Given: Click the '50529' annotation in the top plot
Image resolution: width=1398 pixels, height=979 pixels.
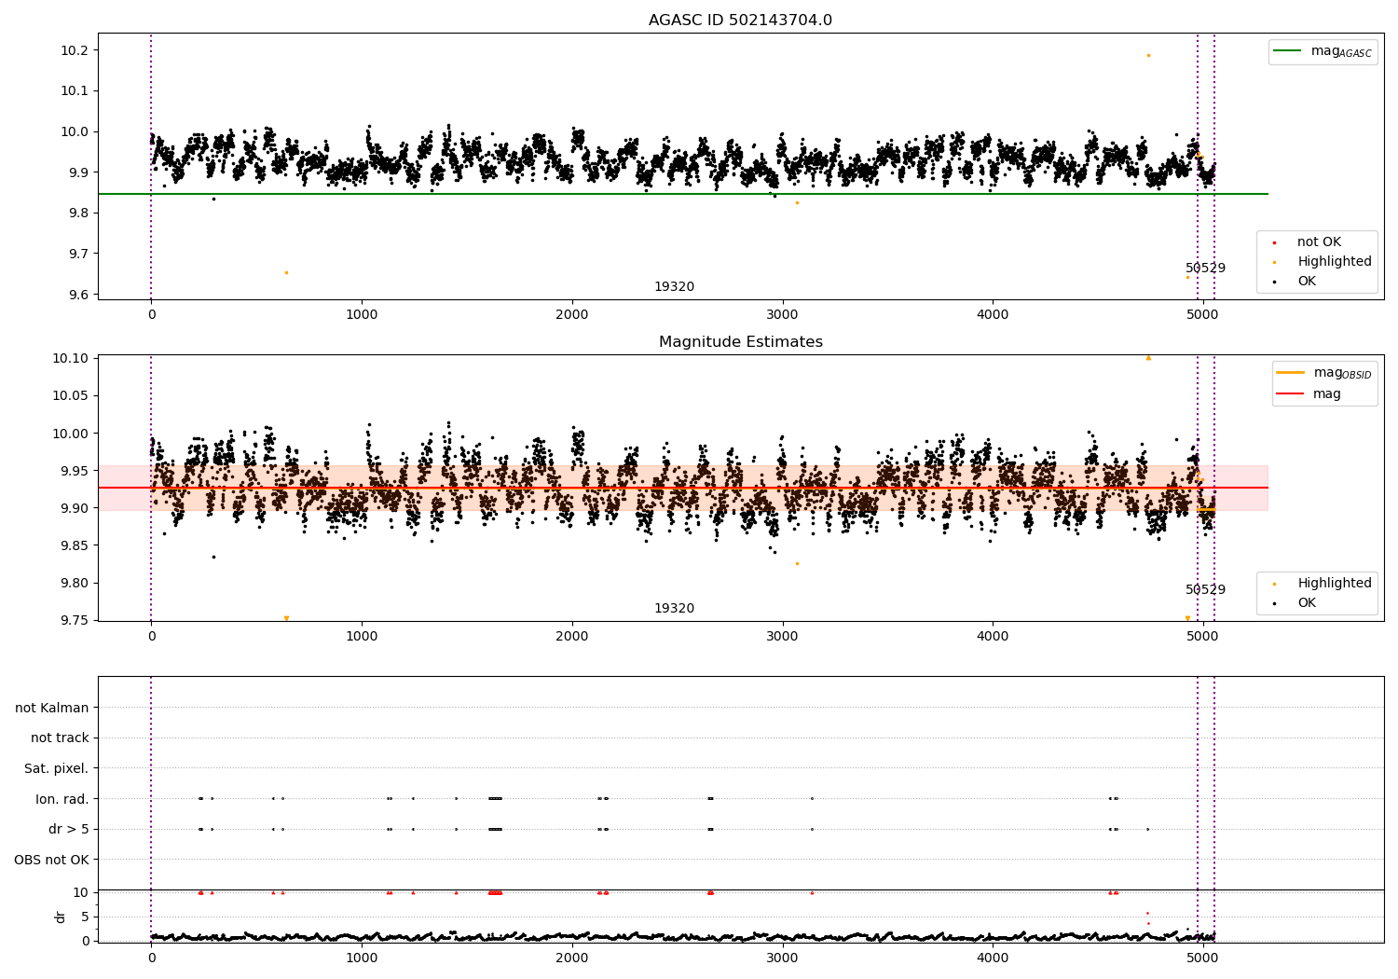Looking at the screenshot, I should [1205, 269].
